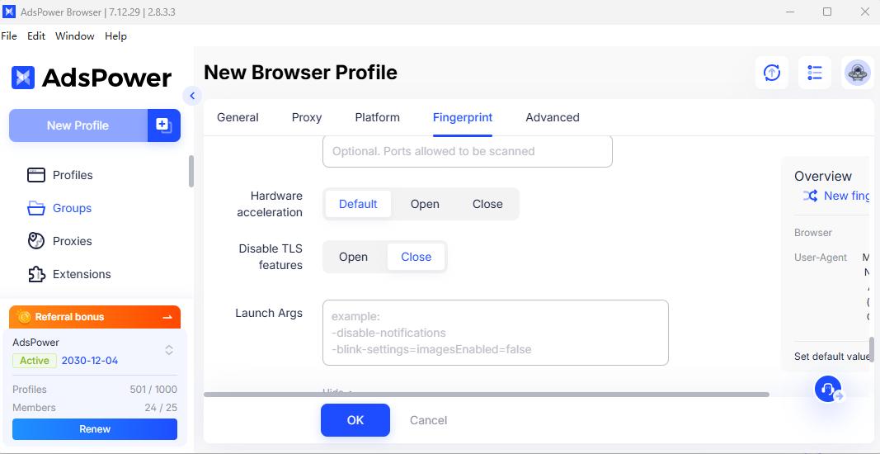
Task: Click the sync/update icon in header
Action: tap(772, 73)
